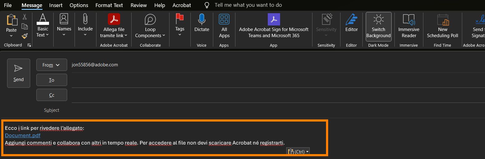This screenshot has height=159, width=485.
Task: Expand Clipboard group dialog launcher
Action: tap(29, 45)
